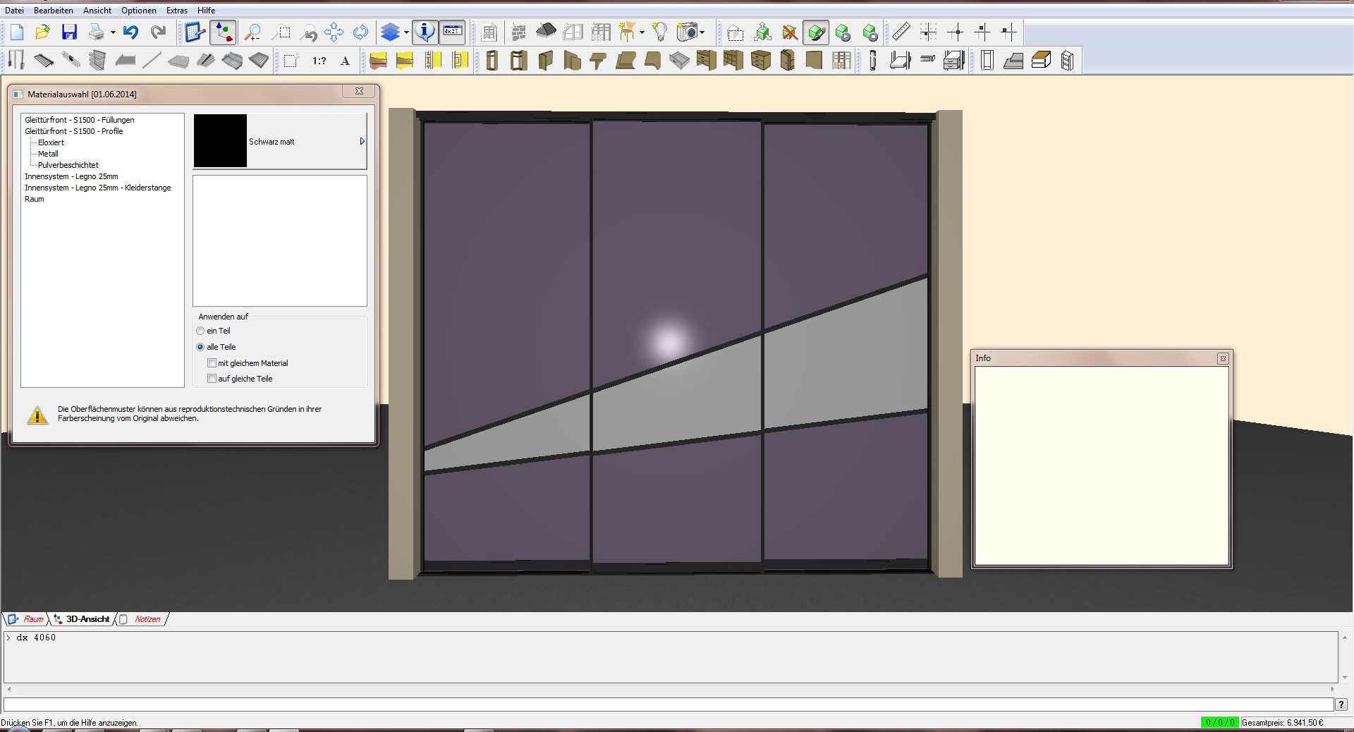The height and width of the screenshot is (732, 1354).
Task: Click the info speech bubble icon
Action: pos(425,32)
